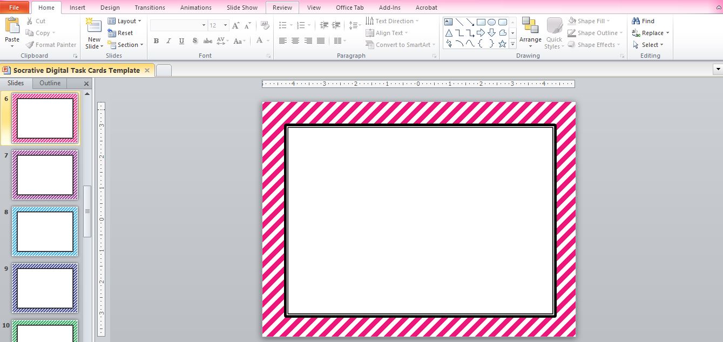The height and width of the screenshot is (342, 723).
Task: Open the font size dropdown
Action: point(225,25)
